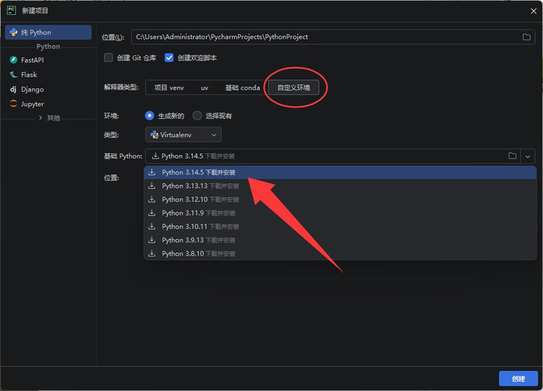Click download icon beside list item Python 3.14.5
The image size is (543, 391).
(151, 172)
